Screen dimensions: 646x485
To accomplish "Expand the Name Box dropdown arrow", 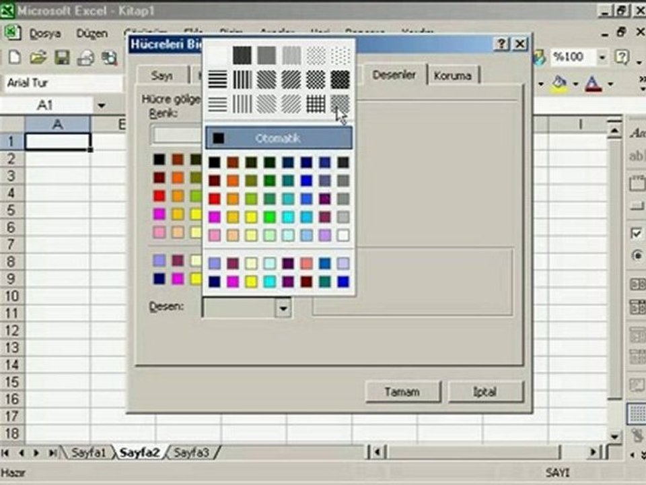I will pos(102,106).
